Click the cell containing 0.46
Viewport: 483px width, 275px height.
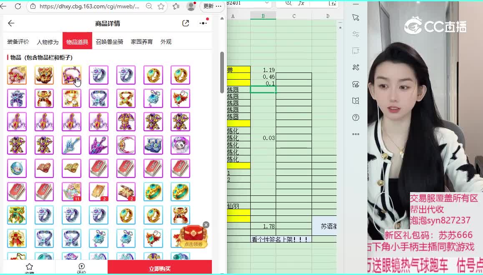click(263, 77)
